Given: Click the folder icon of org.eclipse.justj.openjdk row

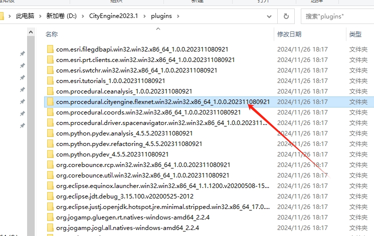Looking at the screenshot, I should [50, 206].
